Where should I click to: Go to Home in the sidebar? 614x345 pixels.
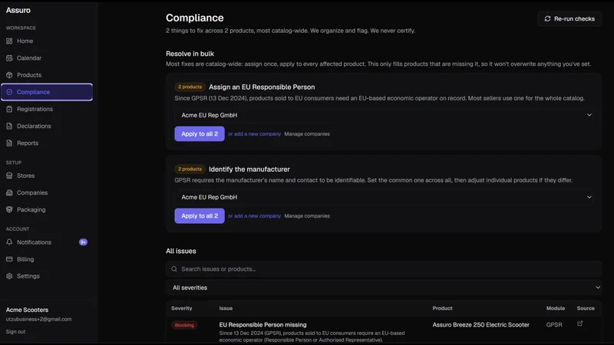[47, 41]
